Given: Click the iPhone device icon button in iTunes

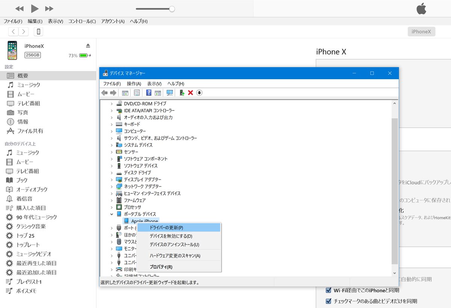Looking at the screenshot, I should (38, 32).
